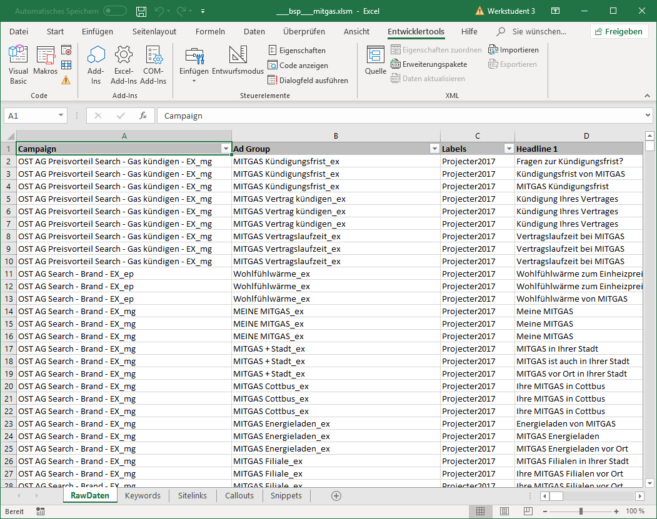Image resolution: width=657 pixels, height=519 pixels.
Task: Click the Freigeben share button
Action: tap(619, 32)
